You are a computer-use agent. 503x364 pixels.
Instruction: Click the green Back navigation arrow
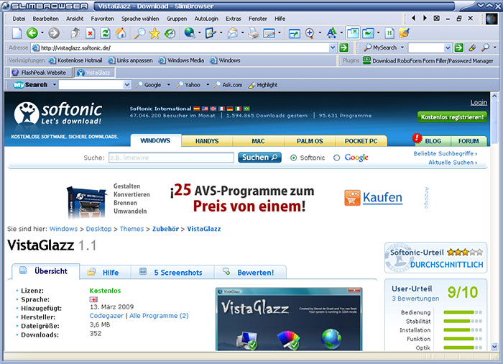(x=32, y=33)
